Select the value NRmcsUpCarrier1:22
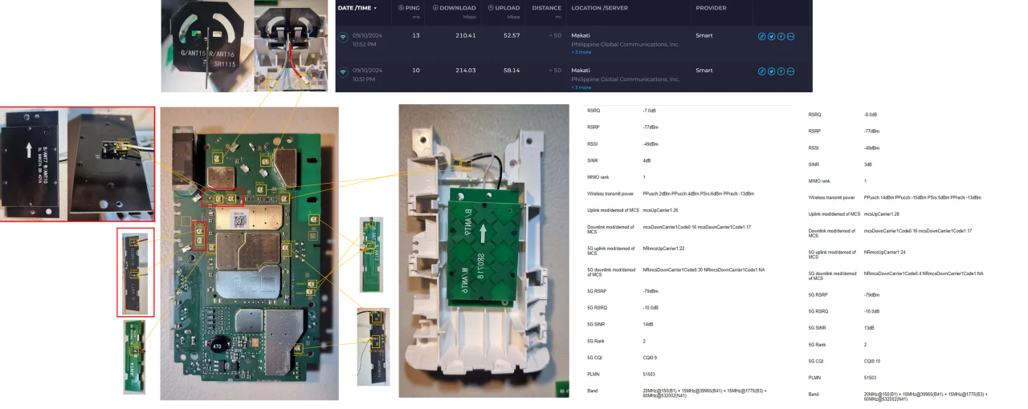1028x409 pixels. pos(663,249)
